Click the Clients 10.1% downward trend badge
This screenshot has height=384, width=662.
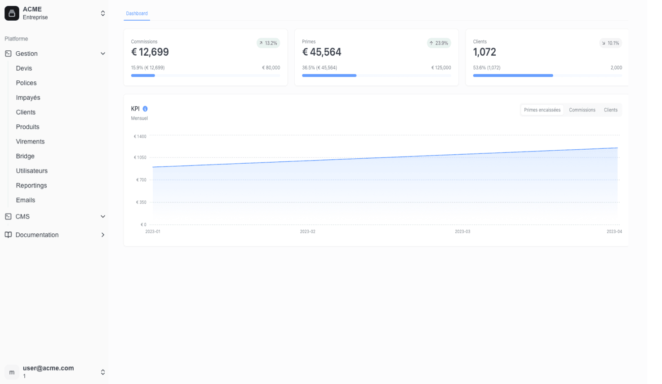click(x=611, y=43)
